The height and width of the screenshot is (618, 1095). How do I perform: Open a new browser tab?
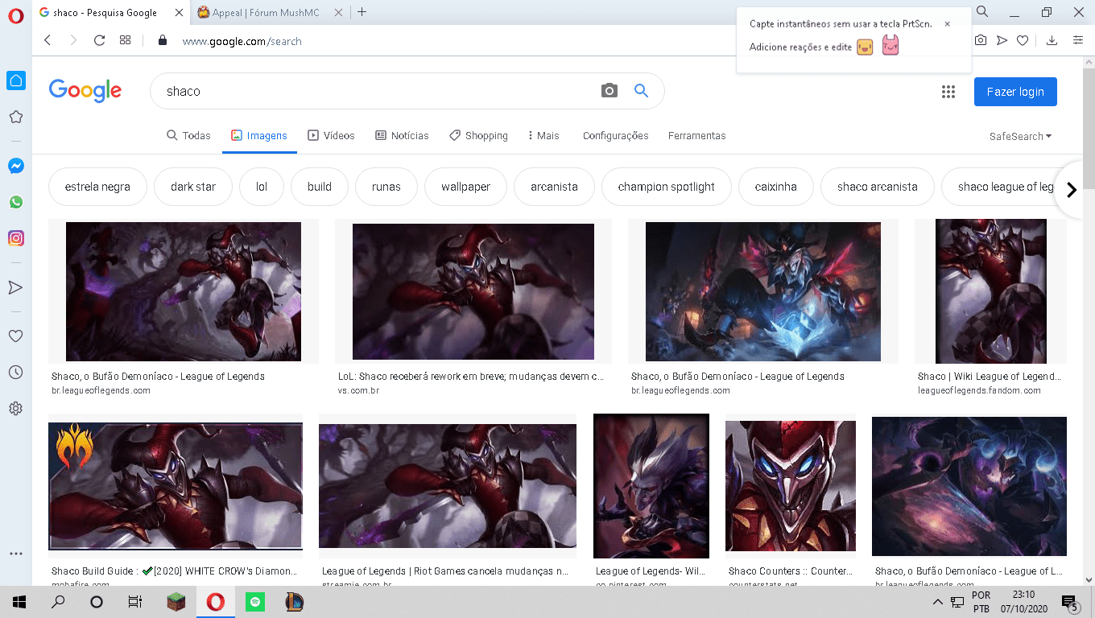point(362,12)
